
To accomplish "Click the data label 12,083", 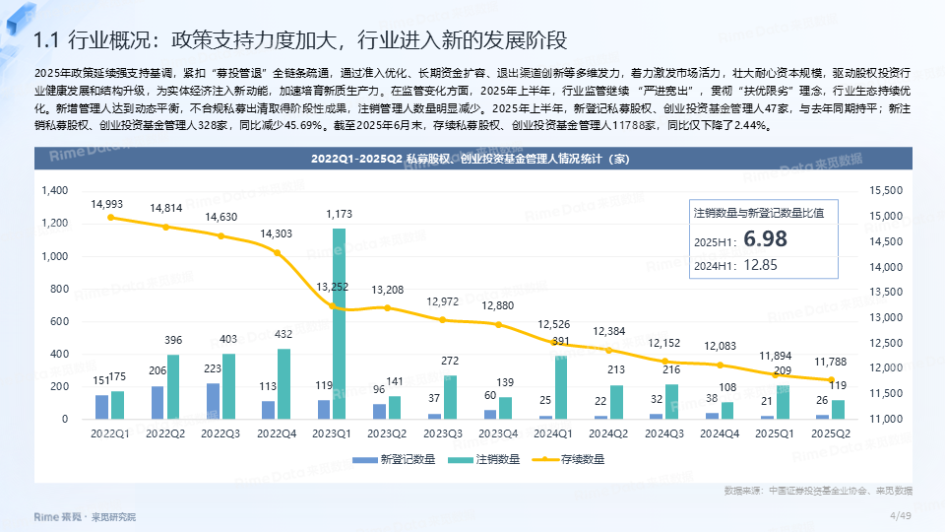I will pos(721,346).
